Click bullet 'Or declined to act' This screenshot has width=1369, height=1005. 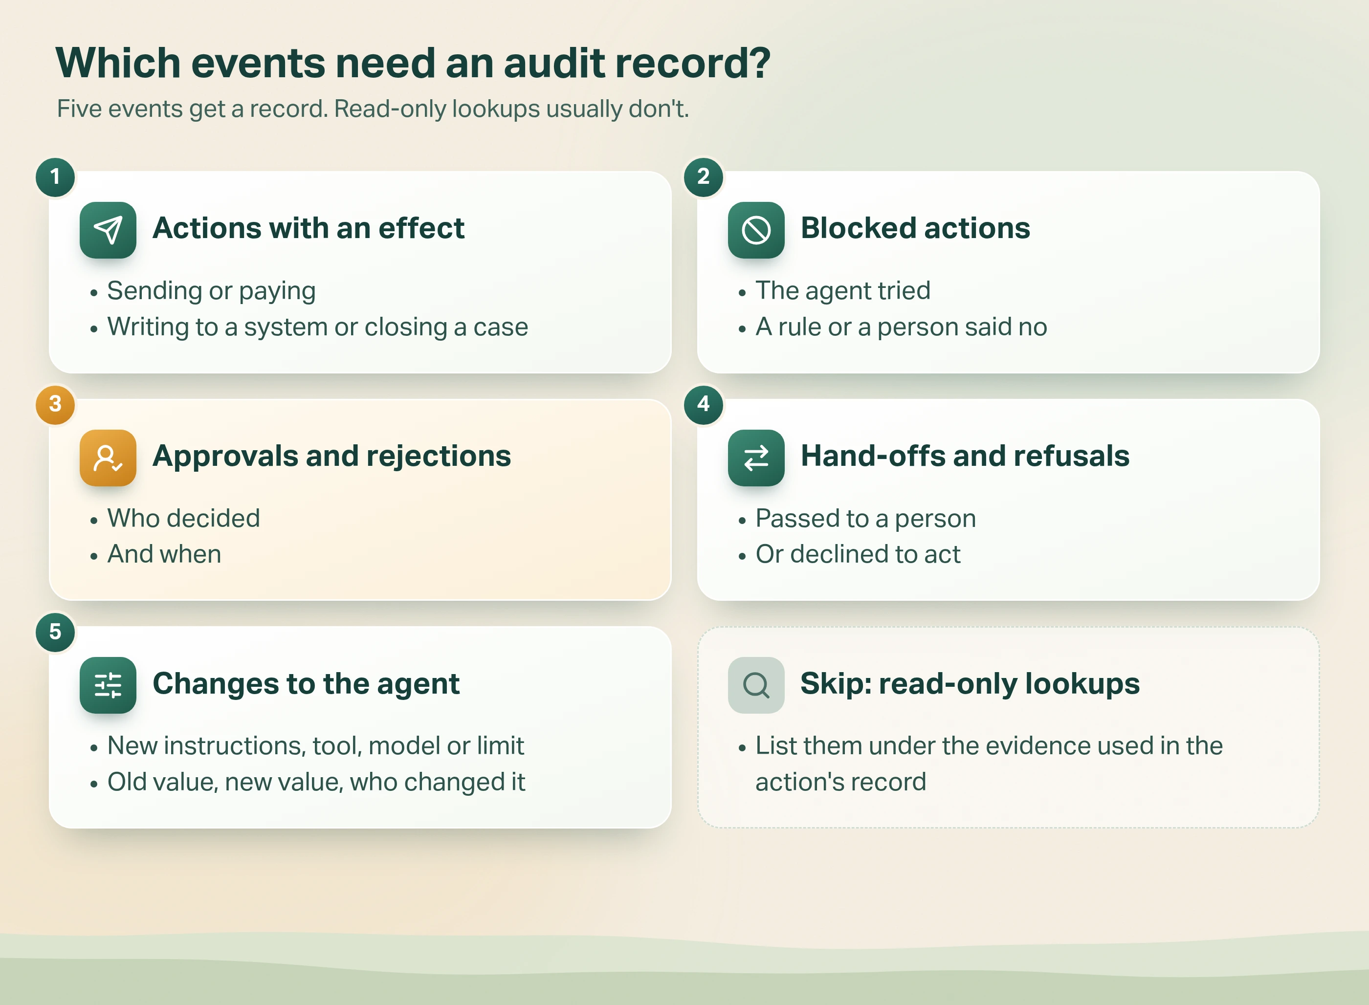click(x=858, y=555)
